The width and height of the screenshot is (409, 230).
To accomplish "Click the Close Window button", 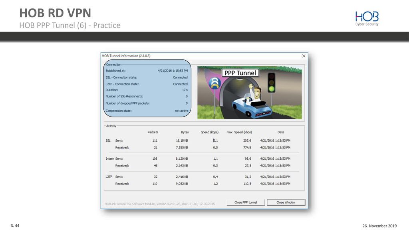I will pos(286,202).
